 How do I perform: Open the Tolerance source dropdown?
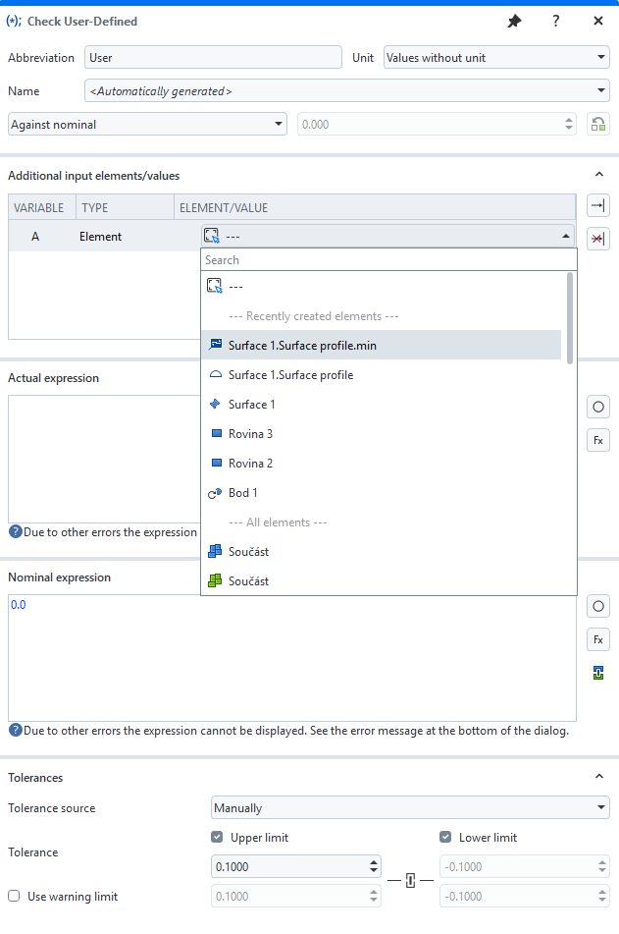(x=410, y=808)
